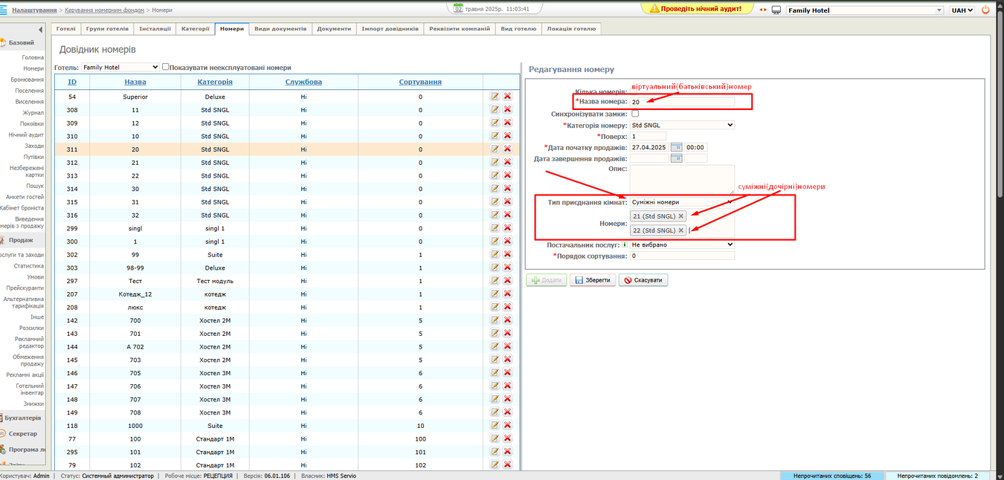This screenshot has width=1004, height=480.
Task: Sort the table by Сортування column header
Action: click(420, 82)
